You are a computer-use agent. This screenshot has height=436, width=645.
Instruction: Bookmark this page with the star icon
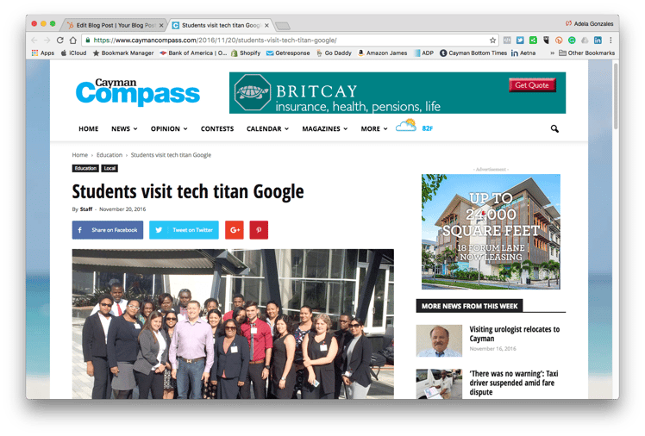(x=492, y=40)
